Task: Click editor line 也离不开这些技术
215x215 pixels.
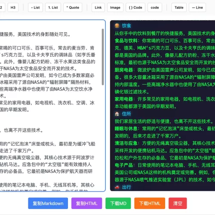Action: (21, 130)
